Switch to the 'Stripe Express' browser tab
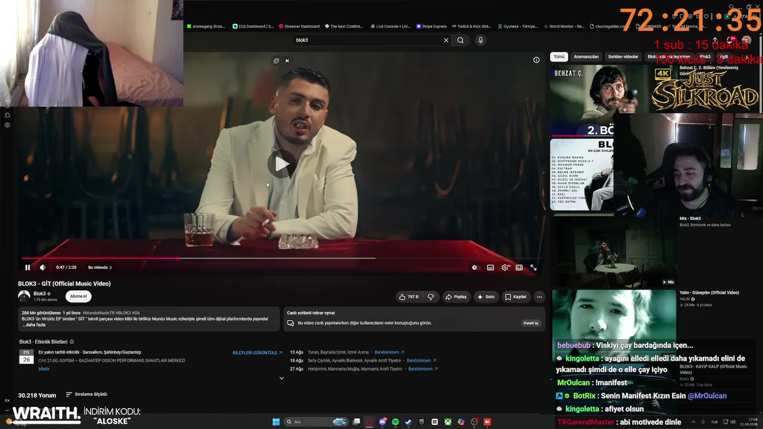The image size is (763, 429). [432, 26]
